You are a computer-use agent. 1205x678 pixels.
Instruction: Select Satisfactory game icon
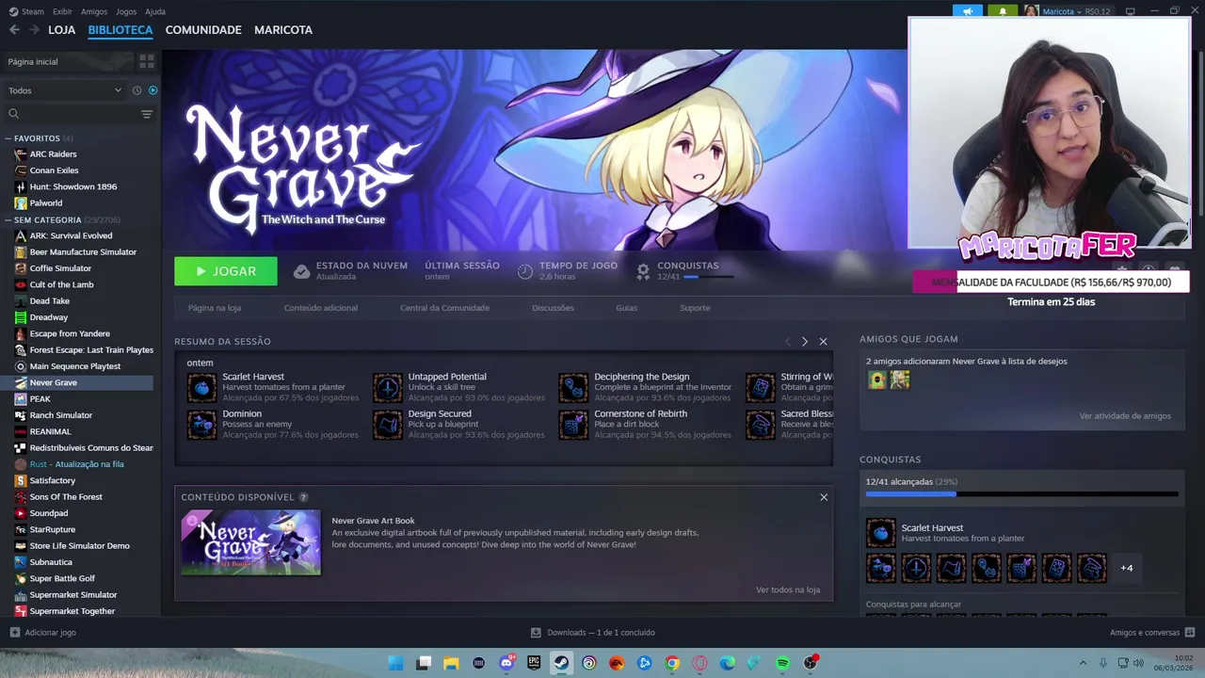pos(21,480)
